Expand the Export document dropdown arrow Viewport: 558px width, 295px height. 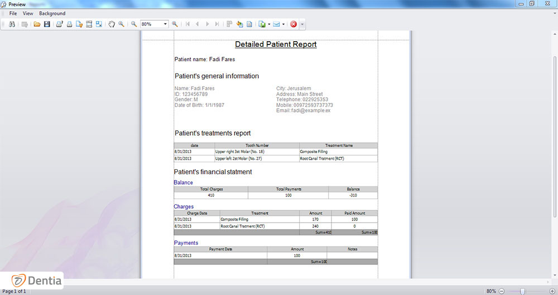point(269,24)
